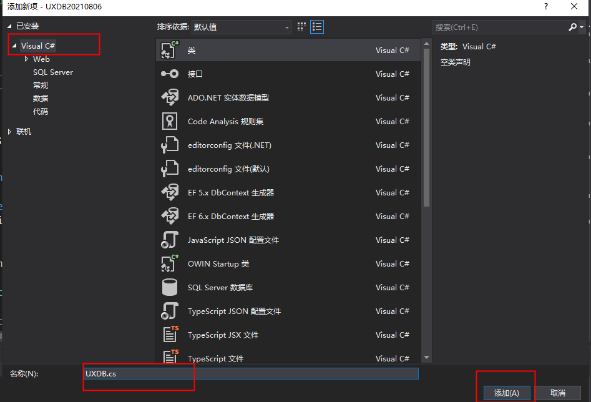Select the 数据 category in tree
Image resolution: width=591 pixels, height=402 pixels.
point(41,99)
